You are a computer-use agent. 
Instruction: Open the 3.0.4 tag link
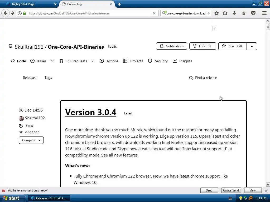29,126
